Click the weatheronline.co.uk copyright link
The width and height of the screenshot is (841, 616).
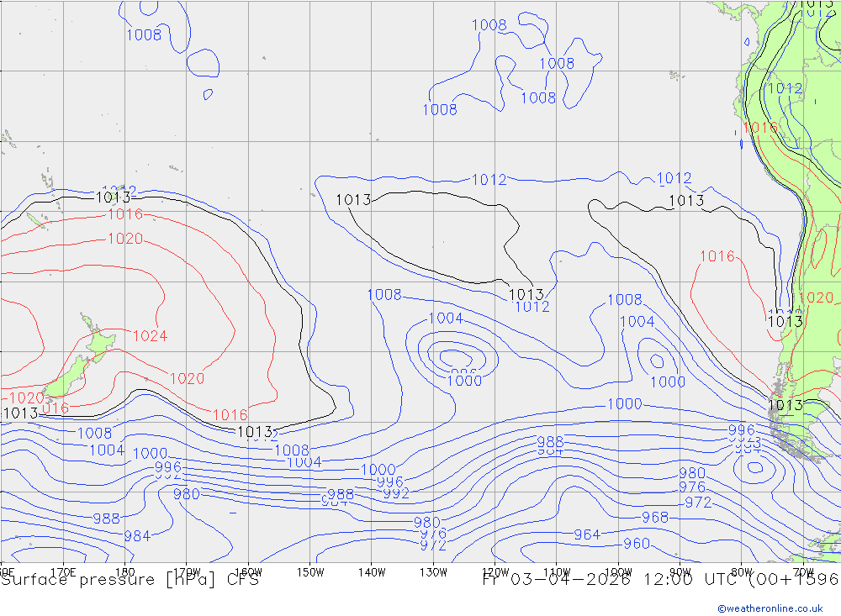[770, 608]
